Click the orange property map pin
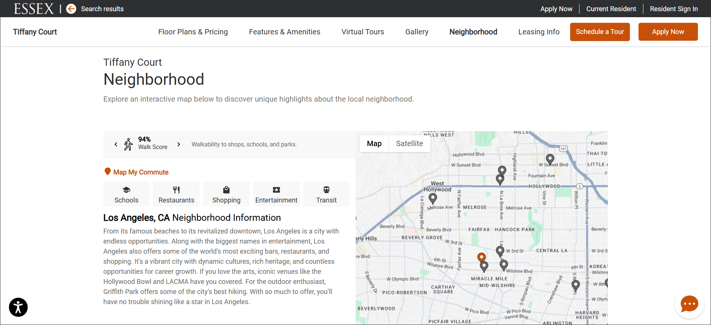 [x=482, y=257]
